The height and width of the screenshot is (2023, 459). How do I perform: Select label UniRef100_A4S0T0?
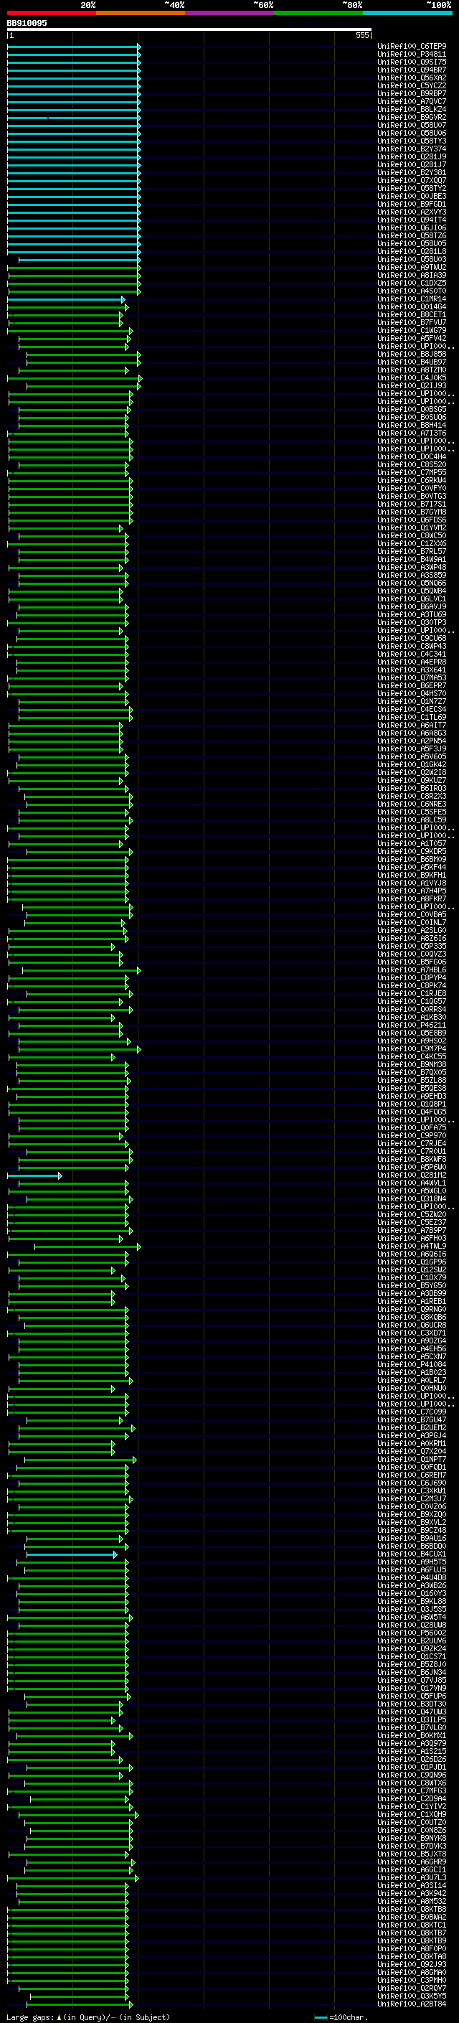412,291
